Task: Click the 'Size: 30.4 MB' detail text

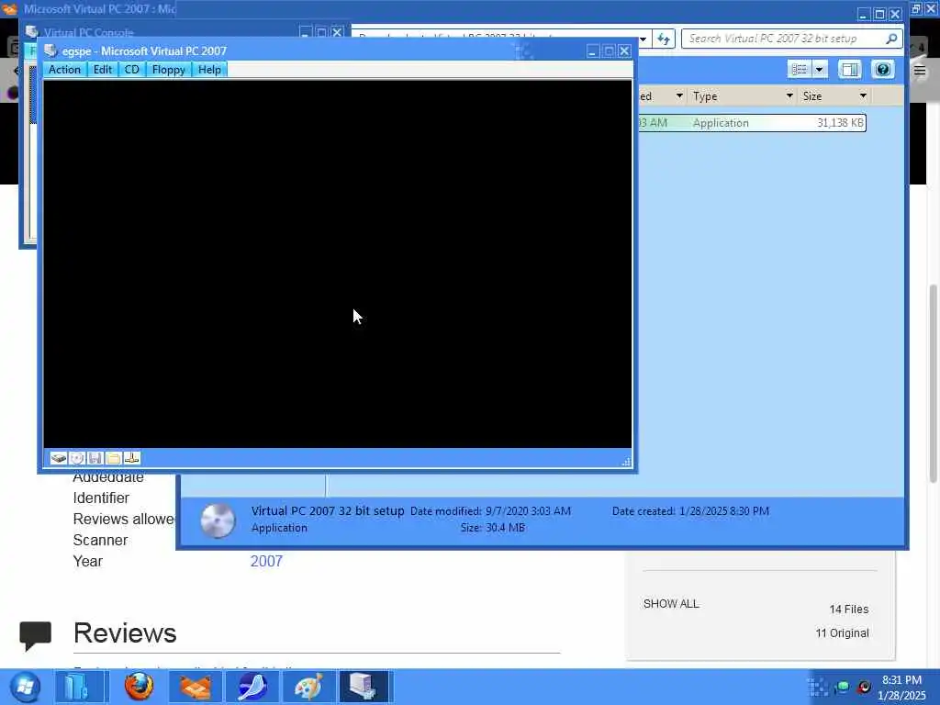Action: [x=492, y=528]
